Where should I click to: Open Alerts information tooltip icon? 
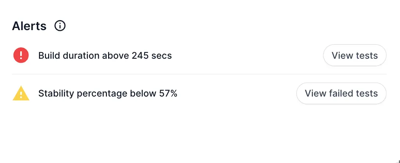pyautogui.click(x=60, y=26)
